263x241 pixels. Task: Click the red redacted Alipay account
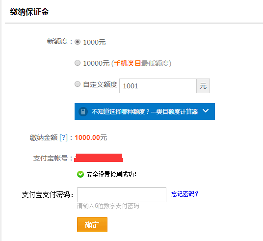99,158
